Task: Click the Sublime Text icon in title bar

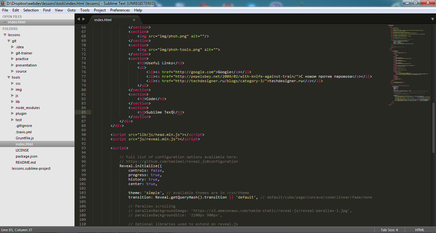Action: coord(3,3)
